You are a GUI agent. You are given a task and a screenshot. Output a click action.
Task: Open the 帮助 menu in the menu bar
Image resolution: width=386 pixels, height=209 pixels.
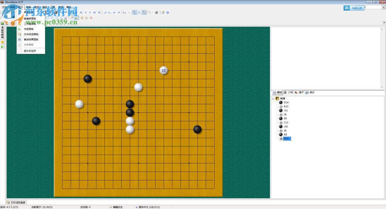pyautogui.click(x=69, y=7)
